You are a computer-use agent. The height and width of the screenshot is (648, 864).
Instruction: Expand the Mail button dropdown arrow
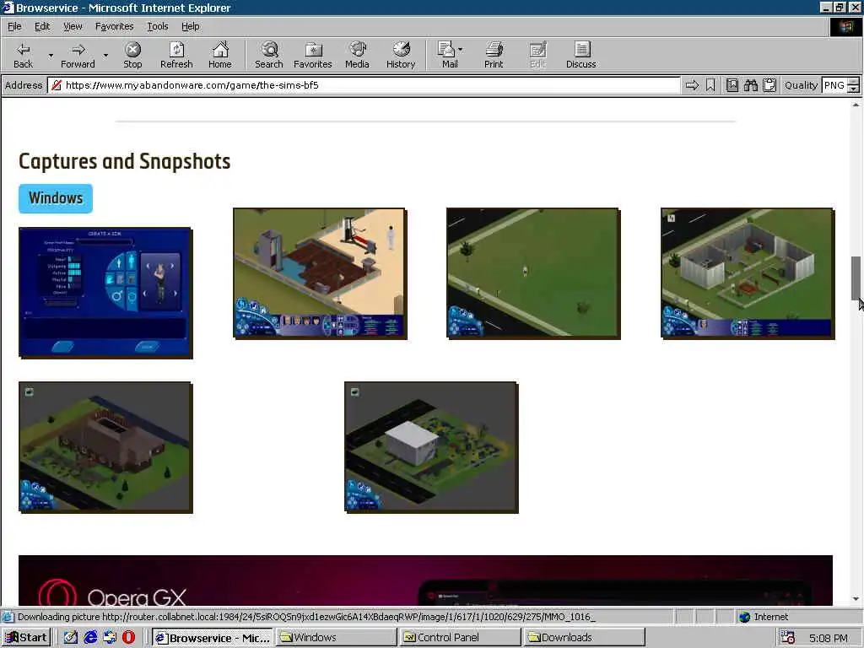click(460, 50)
